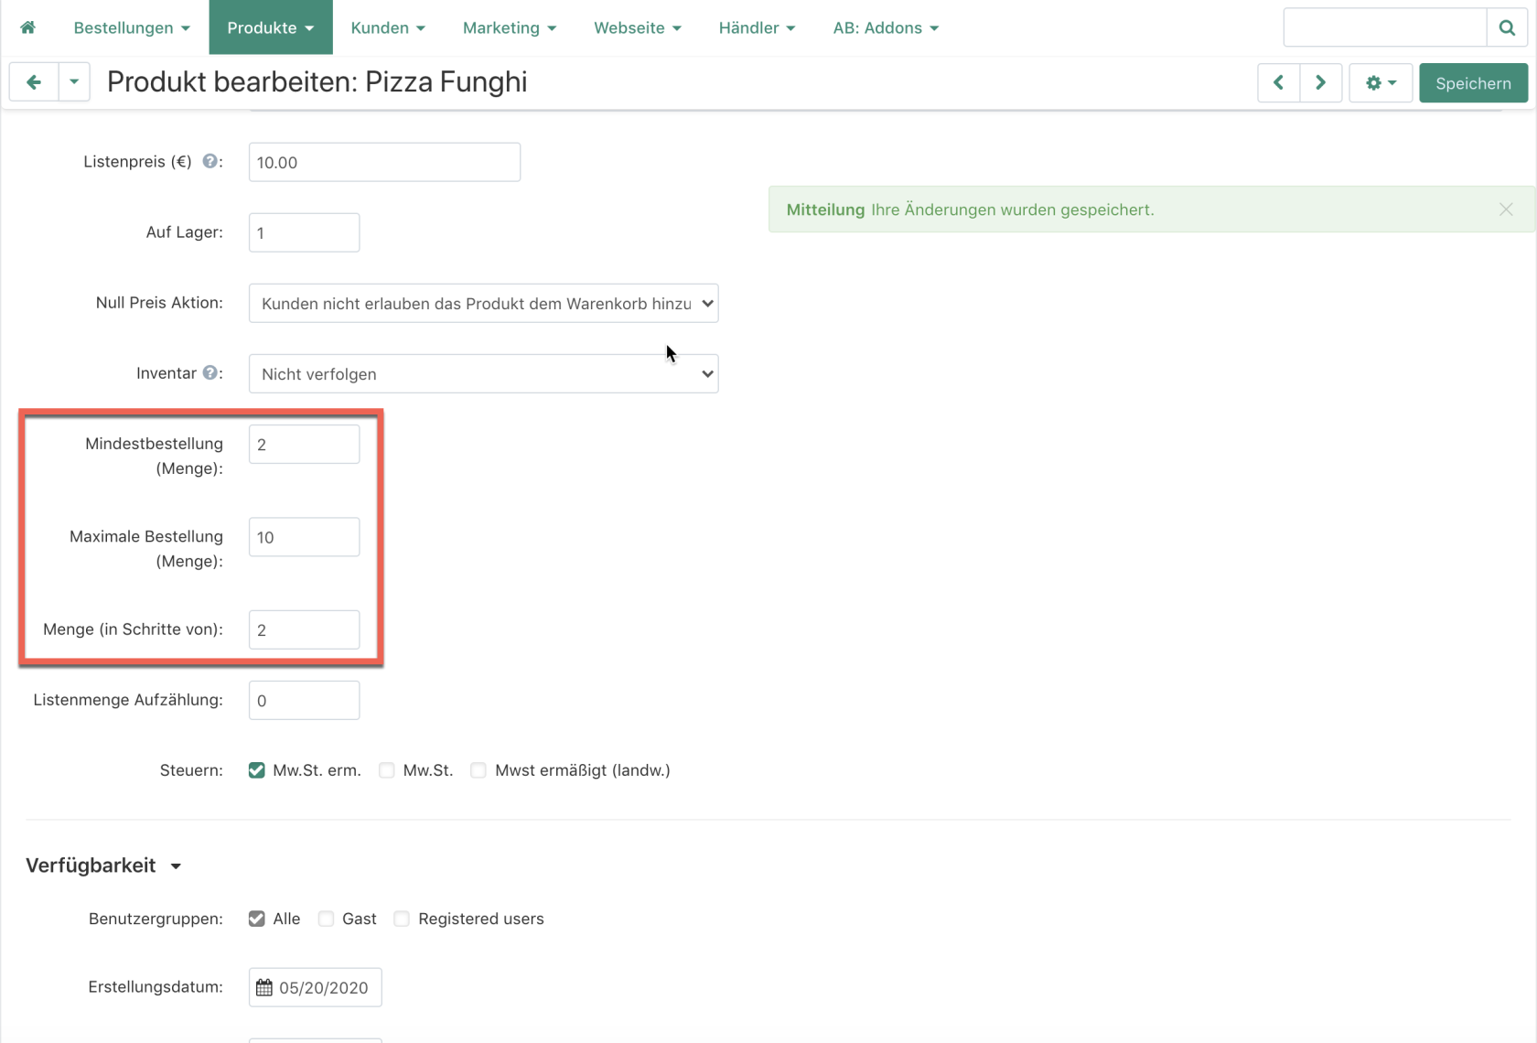Open the Händler menu
Image resolution: width=1537 pixels, height=1043 pixels.
(757, 27)
